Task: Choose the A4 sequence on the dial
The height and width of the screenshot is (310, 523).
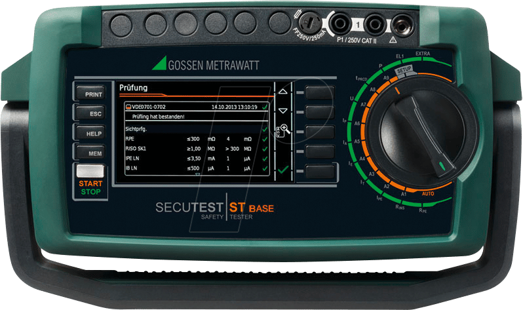Action: click(x=362, y=159)
